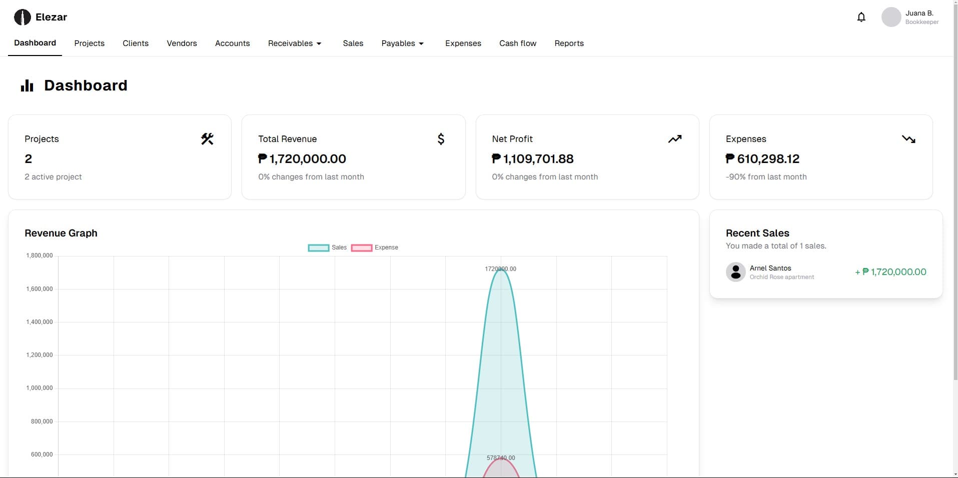Navigate to the Sales tab
The height and width of the screenshot is (478, 958).
tap(353, 43)
